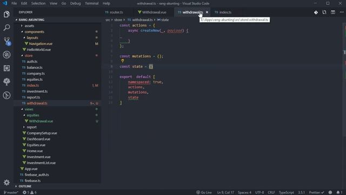Open balance.ts in the explorer
Screen dimensions: 346x195
point(35,68)
